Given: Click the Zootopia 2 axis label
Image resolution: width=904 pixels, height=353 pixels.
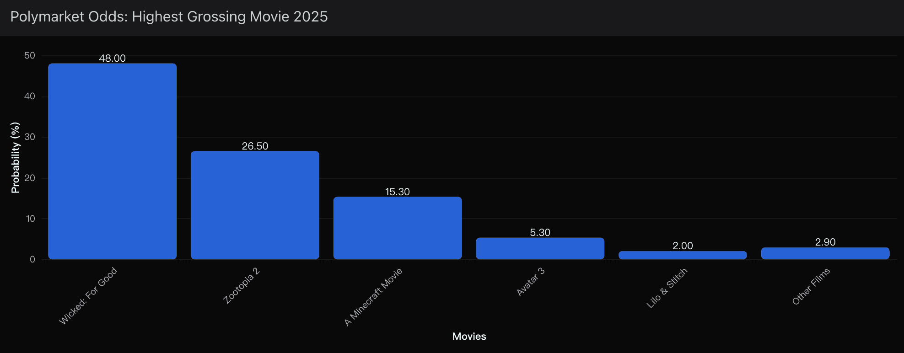Looking at the screenshot, I should (241, 285).
